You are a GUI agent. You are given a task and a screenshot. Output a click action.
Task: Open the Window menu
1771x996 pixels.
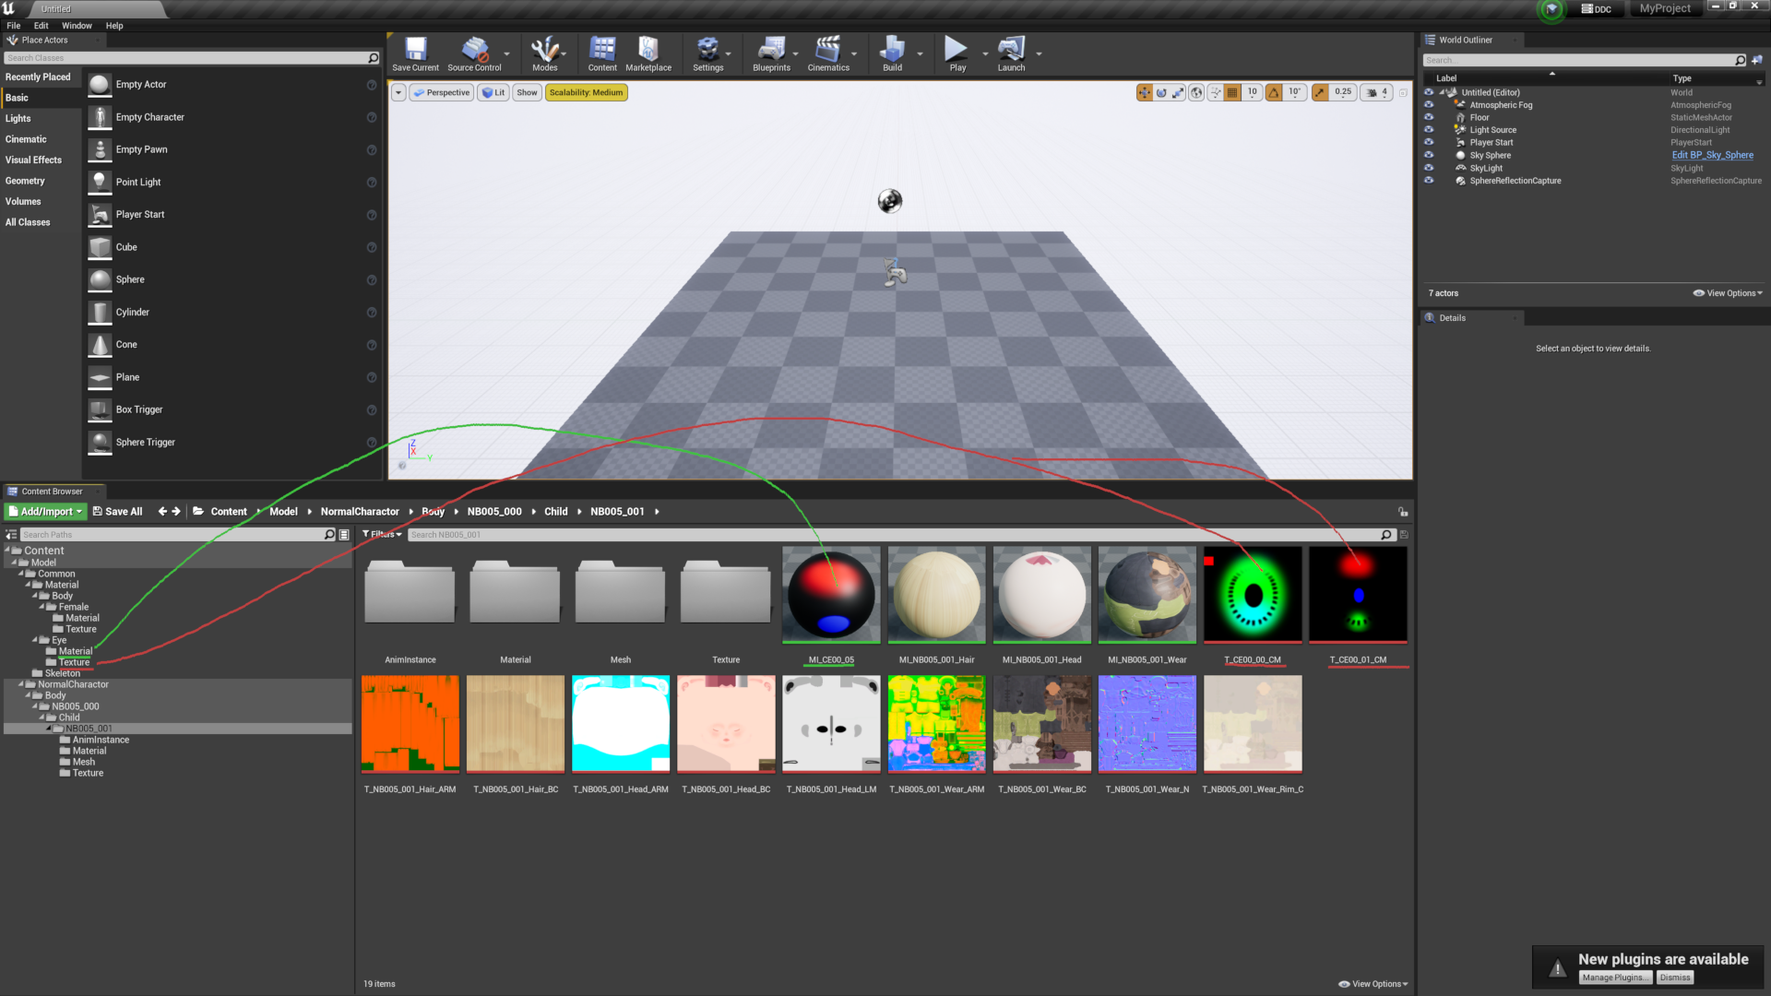click(77, 26)
